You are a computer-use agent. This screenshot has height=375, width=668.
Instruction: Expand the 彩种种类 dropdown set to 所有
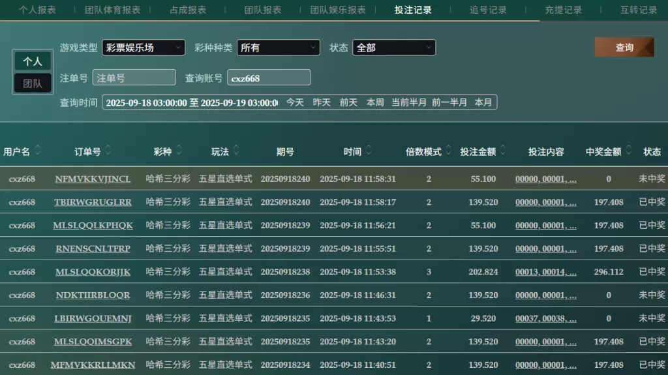(x=278, y=48)
